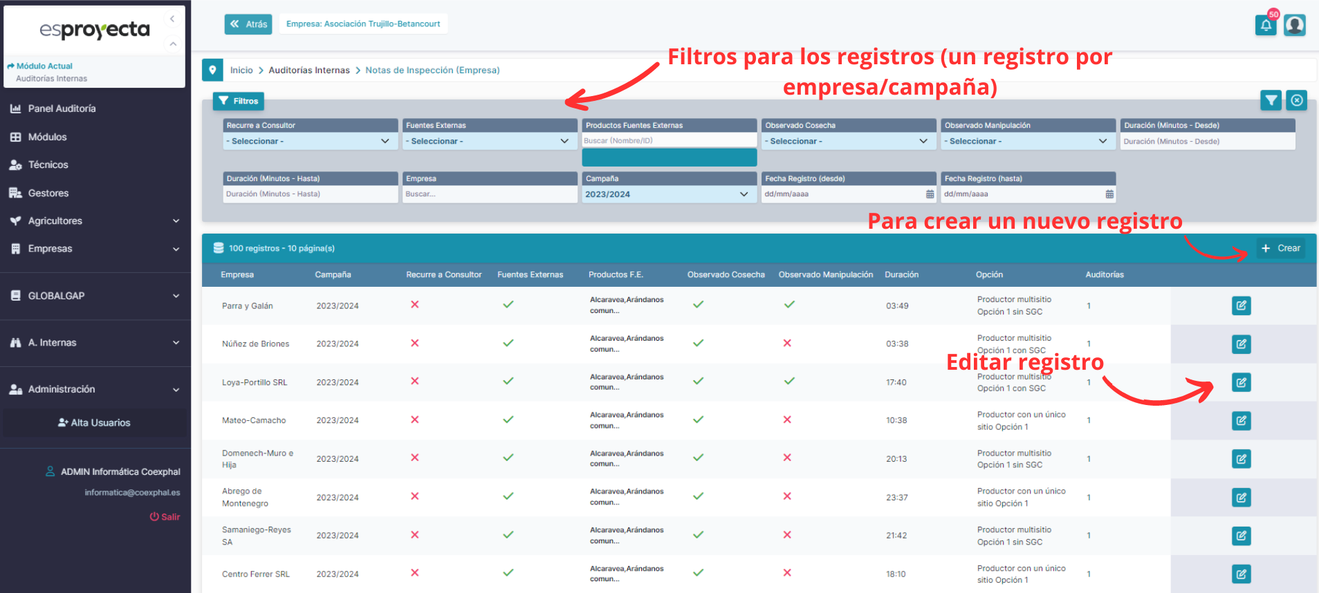Click the up chevron below sidebar collapse
This screenshot has width=1319, height=593.
[173, 44]
